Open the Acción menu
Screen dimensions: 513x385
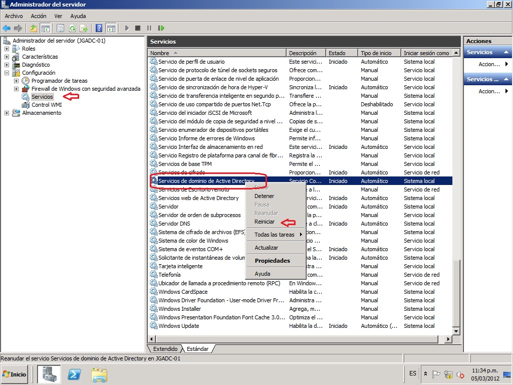tap(39, 16)
